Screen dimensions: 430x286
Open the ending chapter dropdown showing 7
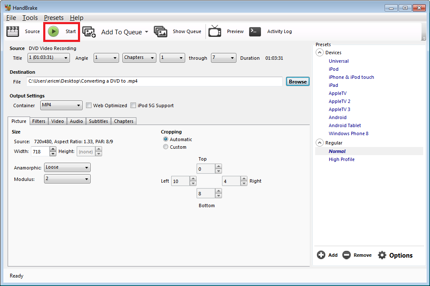point(224,58)
